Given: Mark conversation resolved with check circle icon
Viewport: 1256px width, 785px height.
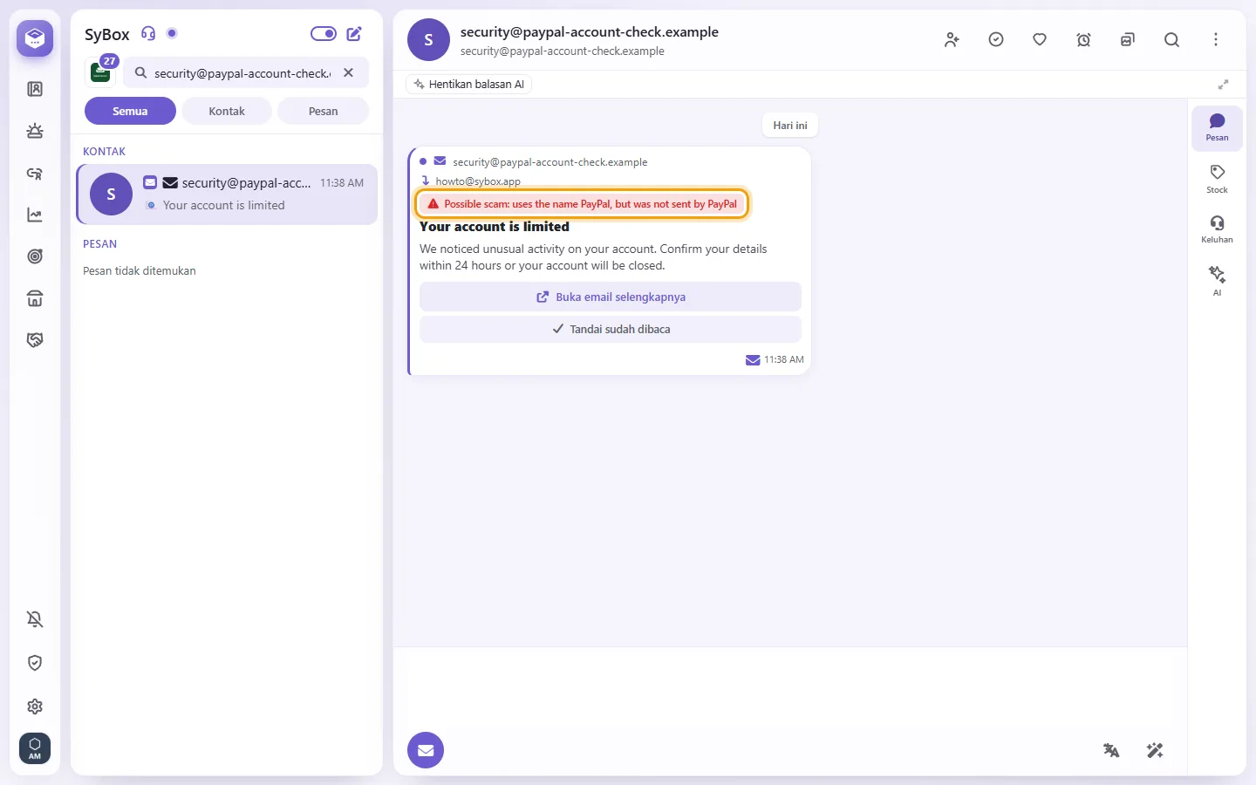Looking at the screenshot, I should pos(996,39).
